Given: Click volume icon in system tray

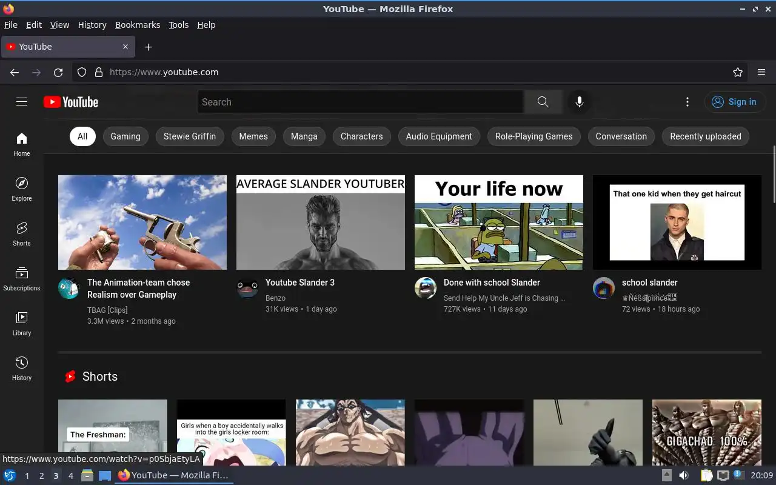Looking at the screenshot, I should point(684,475).
